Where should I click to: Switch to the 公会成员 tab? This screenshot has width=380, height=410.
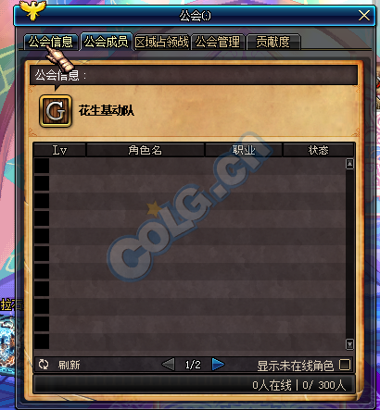pyautogui.click(x=106, y=42)
